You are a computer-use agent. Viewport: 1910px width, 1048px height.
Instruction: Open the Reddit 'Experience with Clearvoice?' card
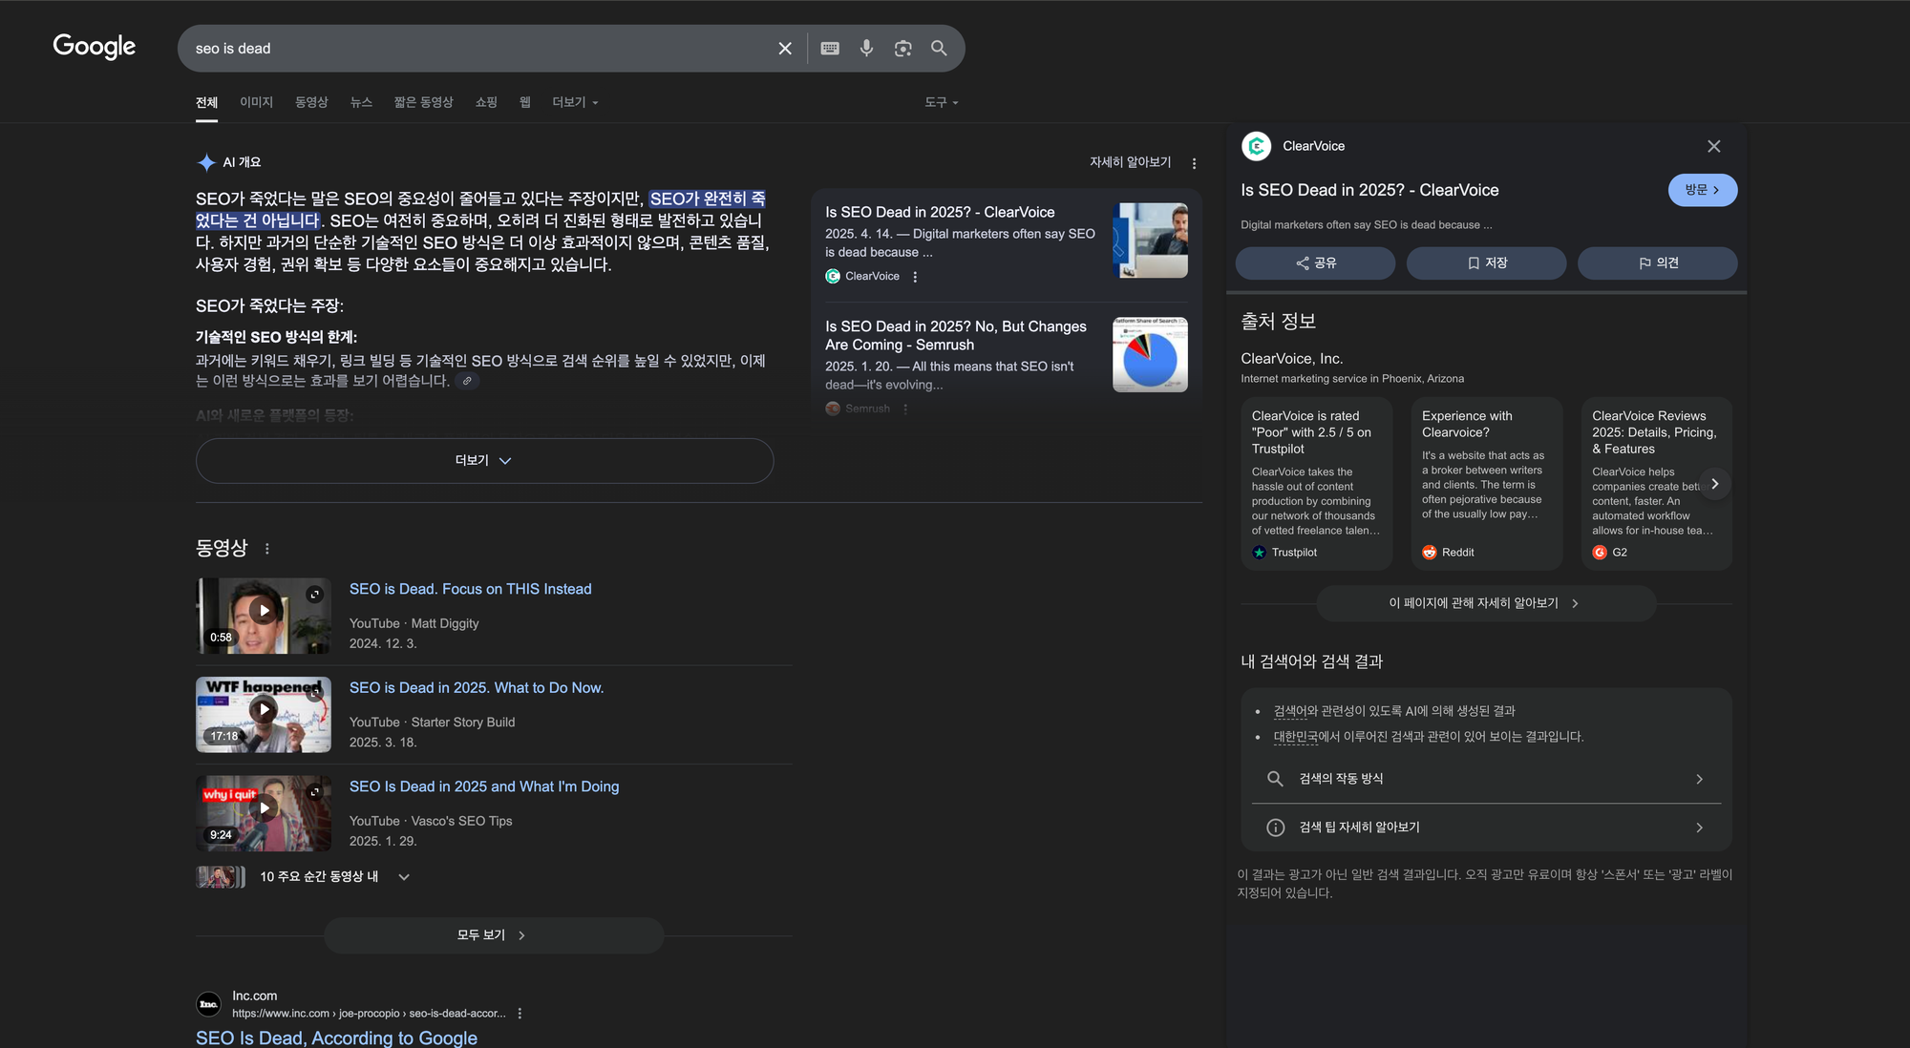1486,484
